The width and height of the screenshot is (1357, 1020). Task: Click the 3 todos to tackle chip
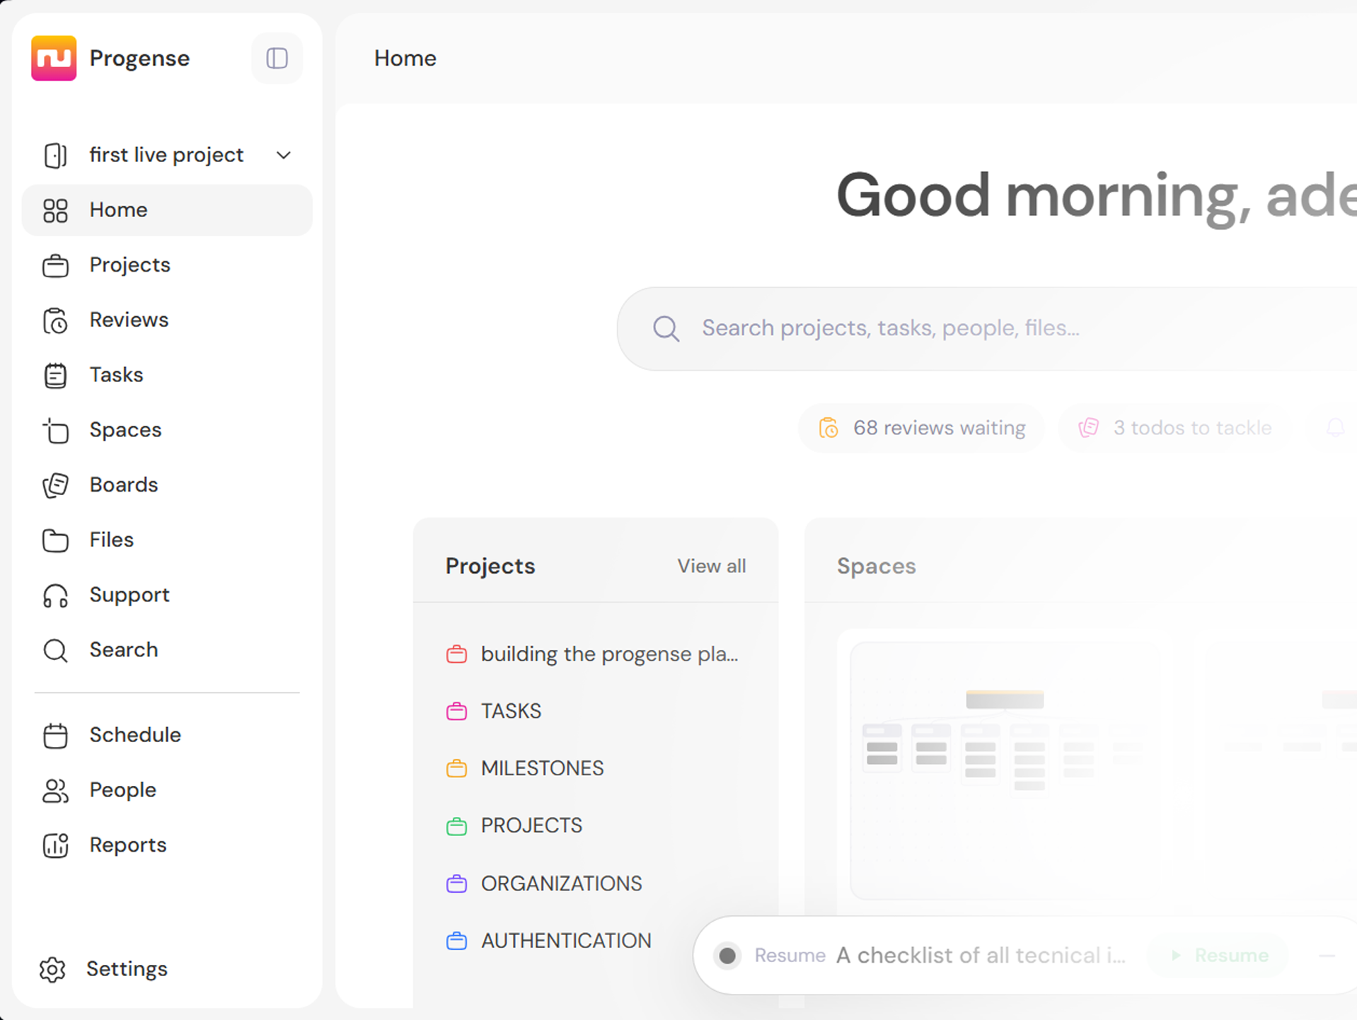[x=1174, y=428]
